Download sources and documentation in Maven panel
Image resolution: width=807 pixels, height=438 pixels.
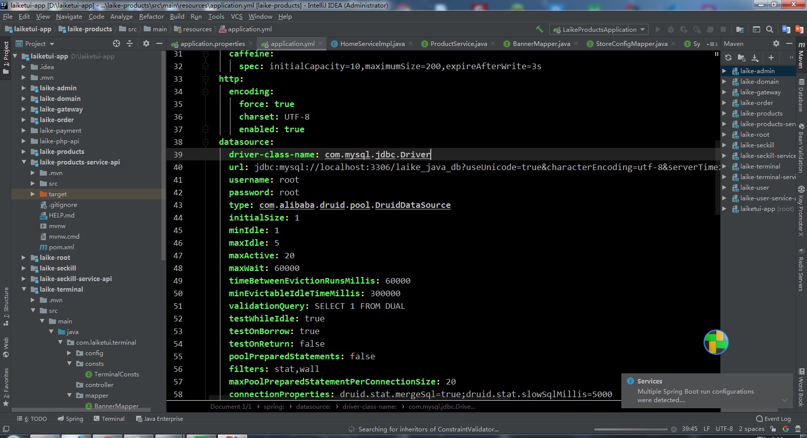(755, 58)
